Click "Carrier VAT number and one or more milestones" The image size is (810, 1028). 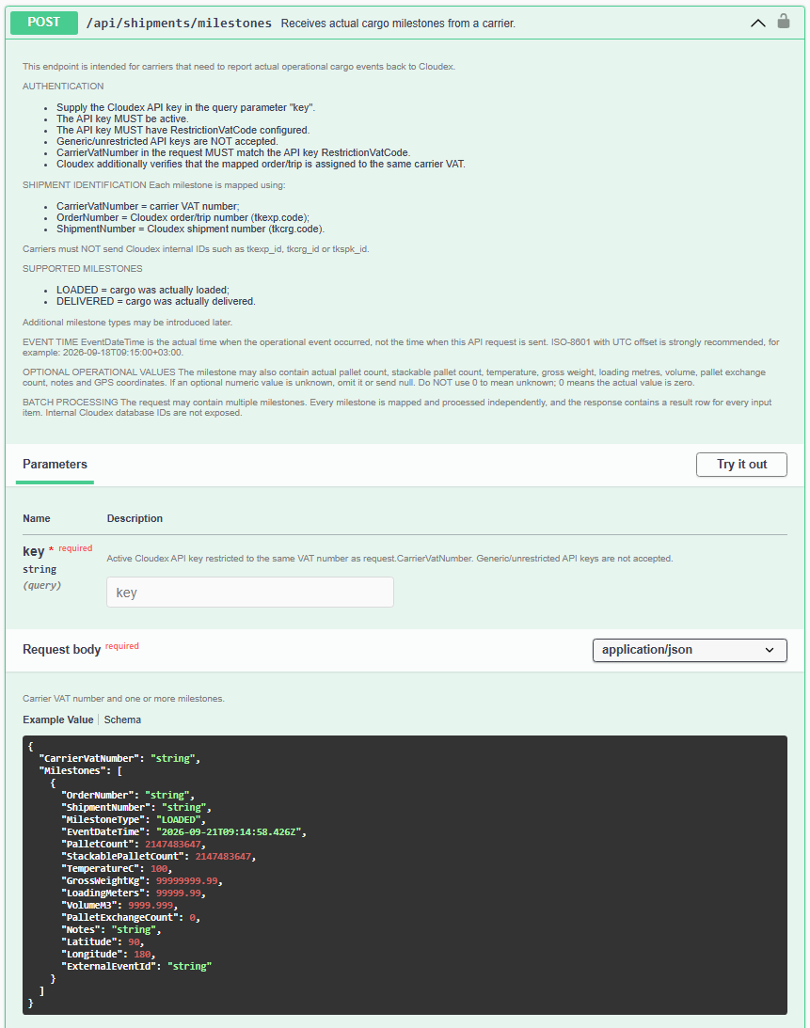(124, 698)
